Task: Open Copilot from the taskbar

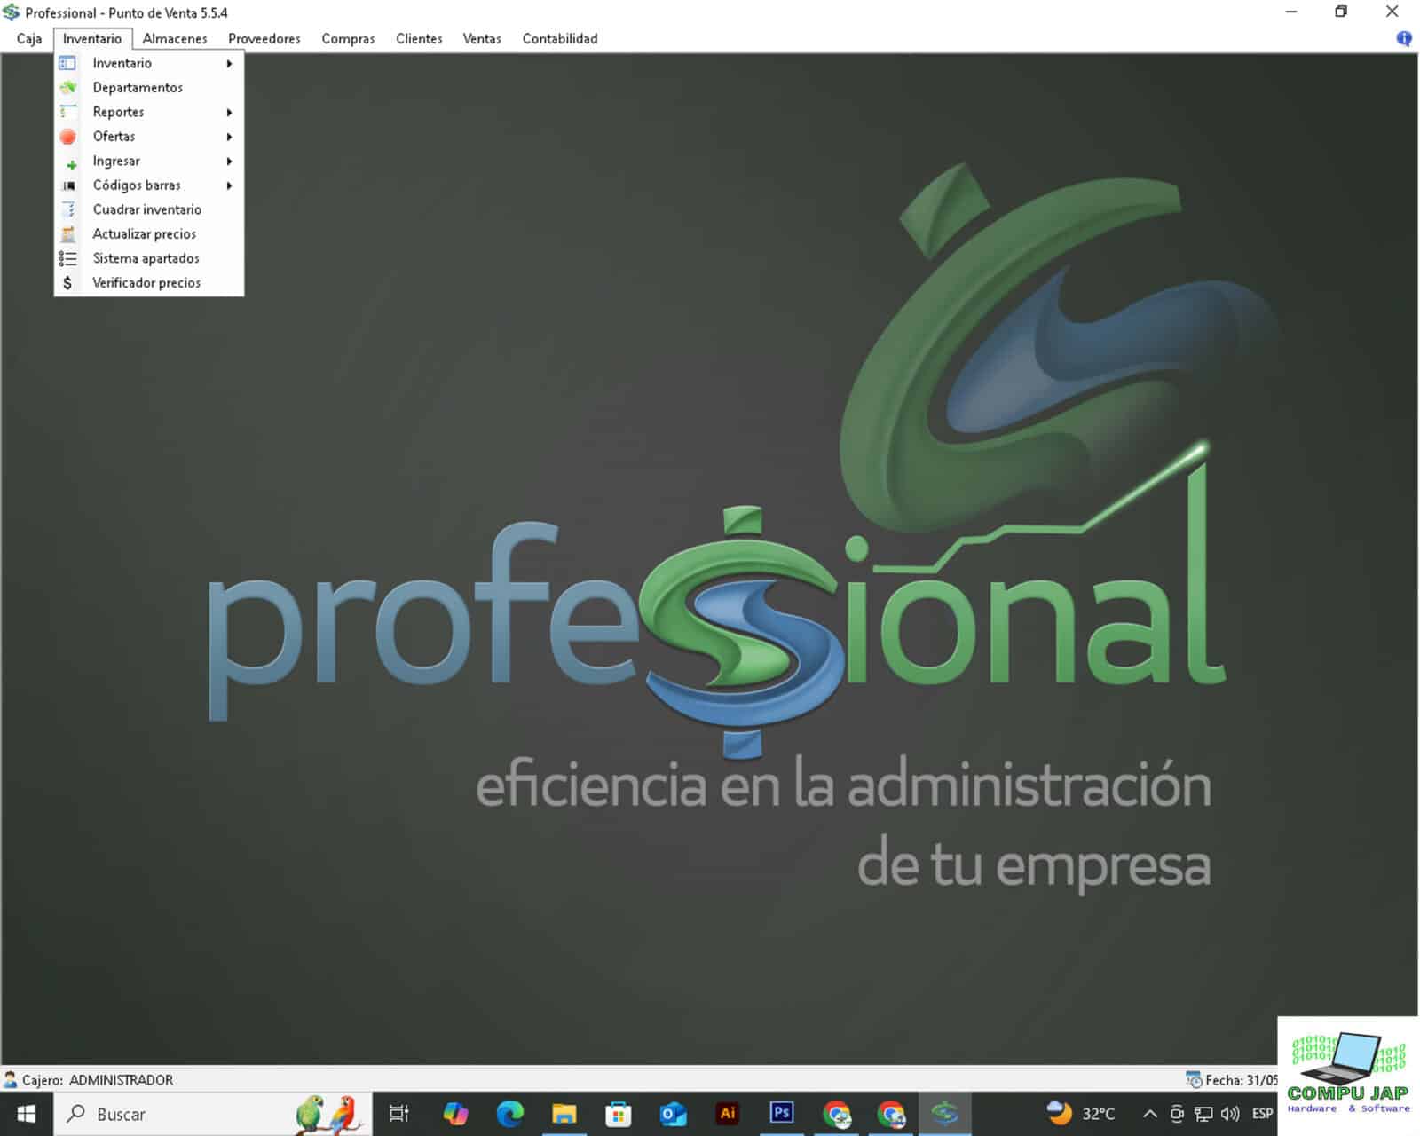Action: (455, 1113)
